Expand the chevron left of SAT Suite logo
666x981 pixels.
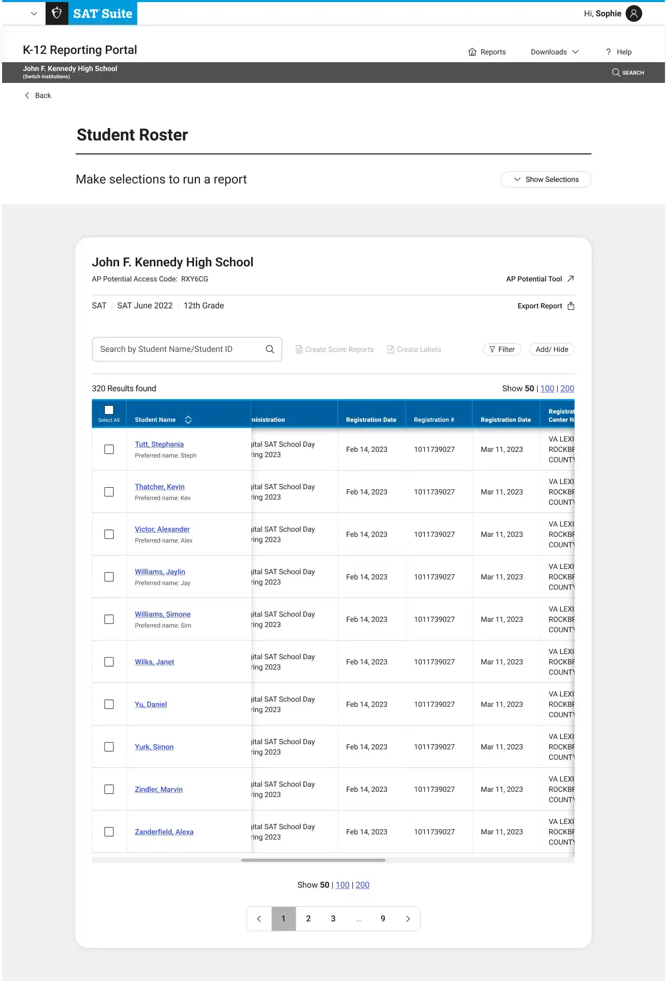coord(34,13)
